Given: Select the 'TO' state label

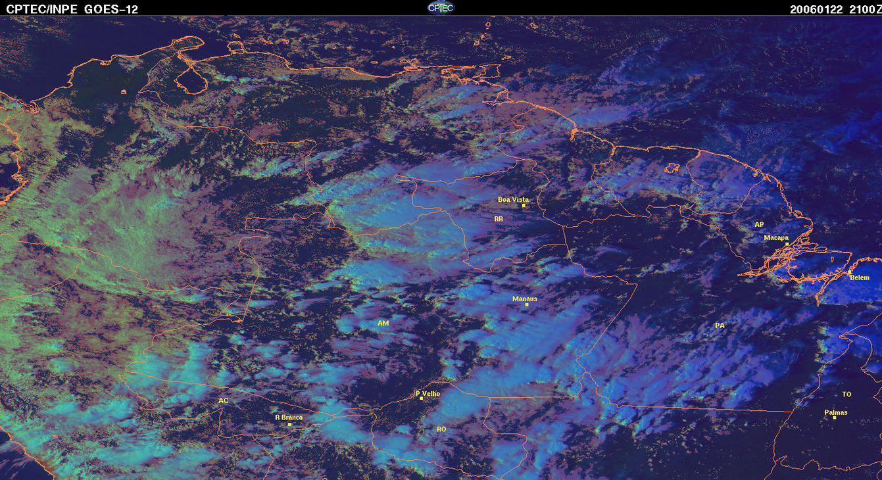Looking at the screenshot, I should point(846,394).
